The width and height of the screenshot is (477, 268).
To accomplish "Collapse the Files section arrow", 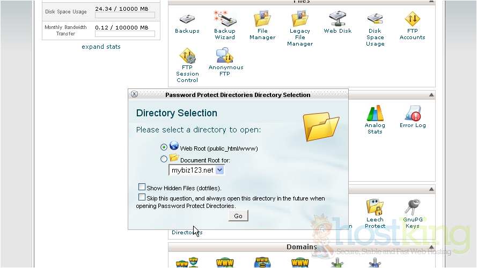I will [431, 3].
